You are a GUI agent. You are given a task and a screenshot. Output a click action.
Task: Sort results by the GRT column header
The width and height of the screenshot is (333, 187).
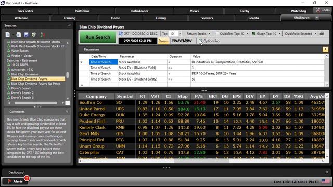click(213, 96)
